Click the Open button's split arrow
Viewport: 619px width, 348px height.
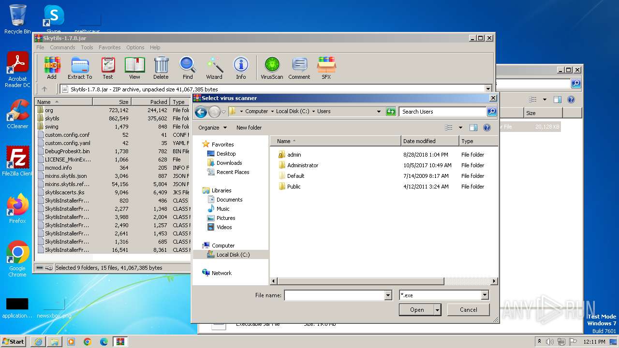(438, 310)
